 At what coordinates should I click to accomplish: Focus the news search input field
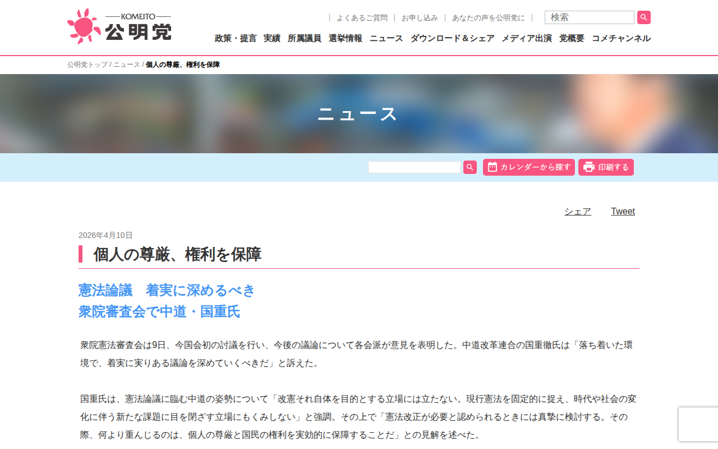[415, 167]
